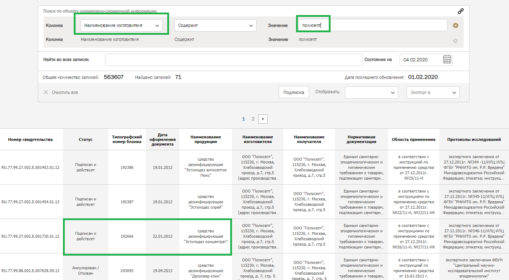Viewport: 509px width, 280px height.
Task: Click blank number 192386
Action: tap(127, 167)
